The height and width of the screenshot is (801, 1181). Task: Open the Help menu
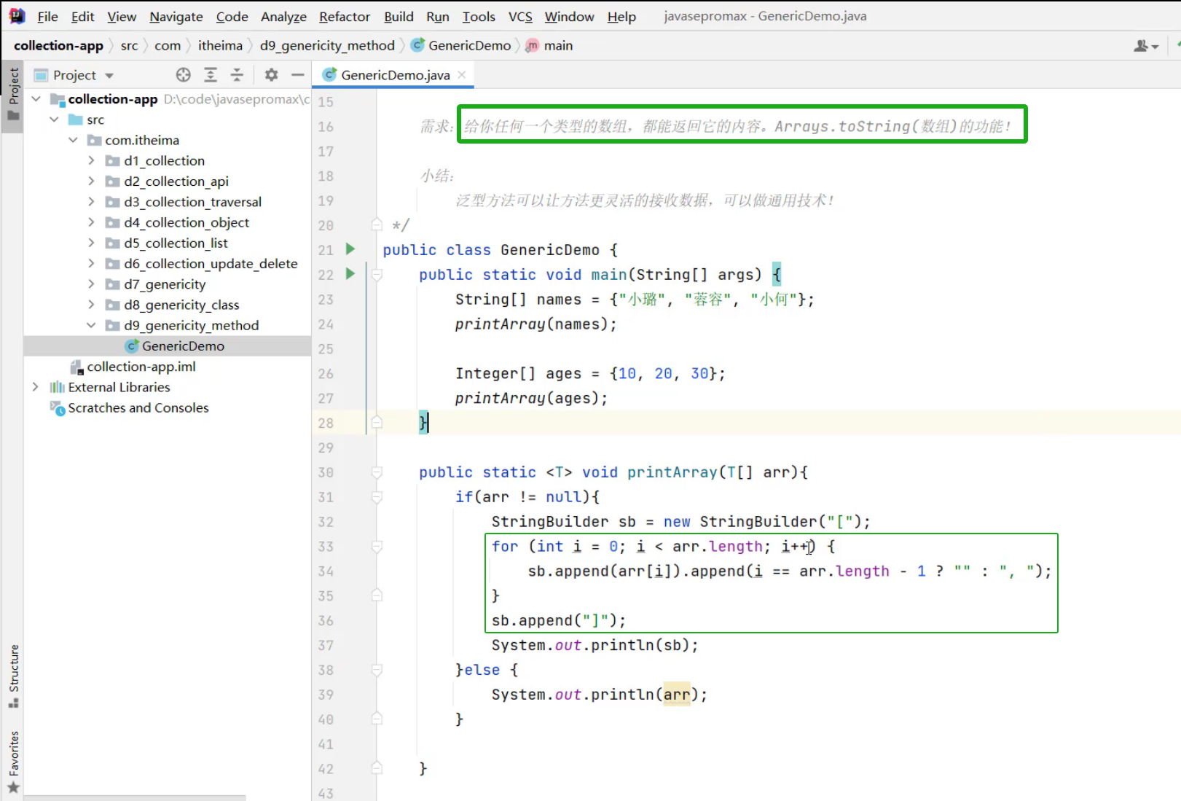tap(621, 17)
